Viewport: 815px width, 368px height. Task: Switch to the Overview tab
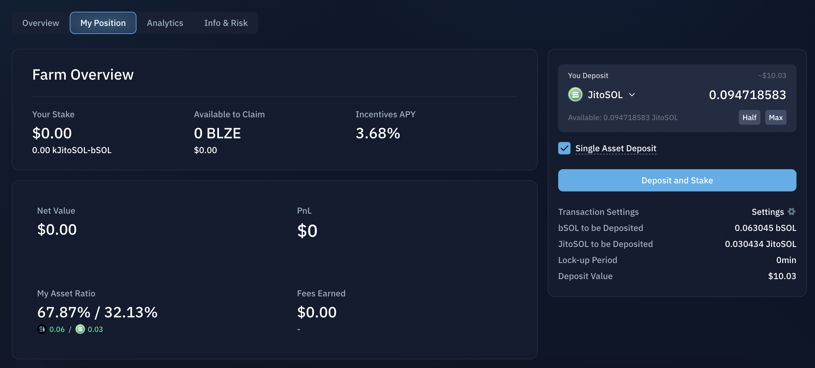click(40, 23)
